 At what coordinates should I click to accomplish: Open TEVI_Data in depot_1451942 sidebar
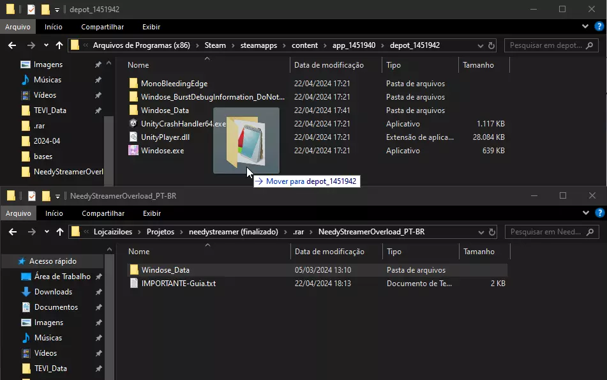pos(50,110)
